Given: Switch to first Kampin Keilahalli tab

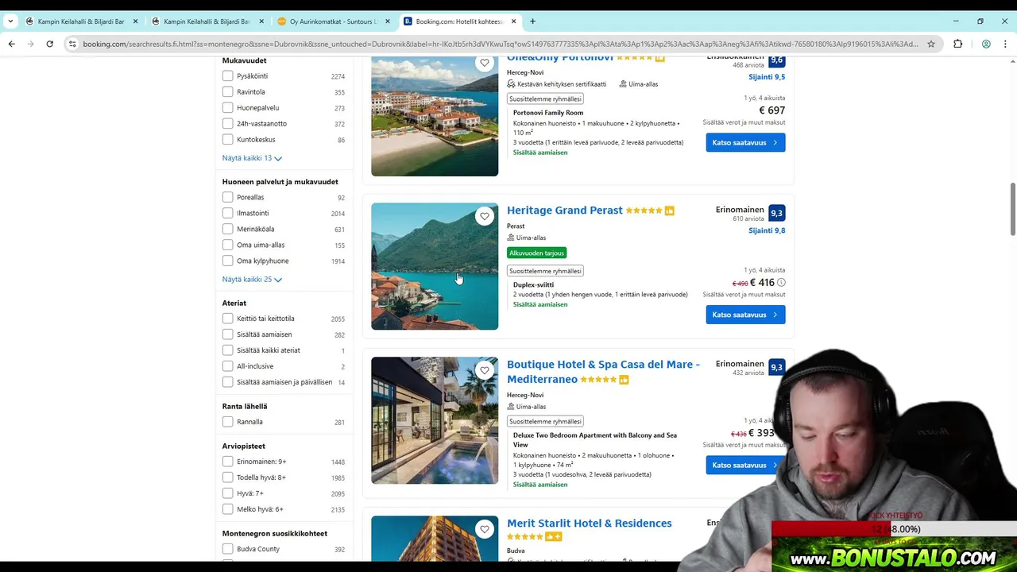Looking at the screenshot, I should [x=82, y=21].
